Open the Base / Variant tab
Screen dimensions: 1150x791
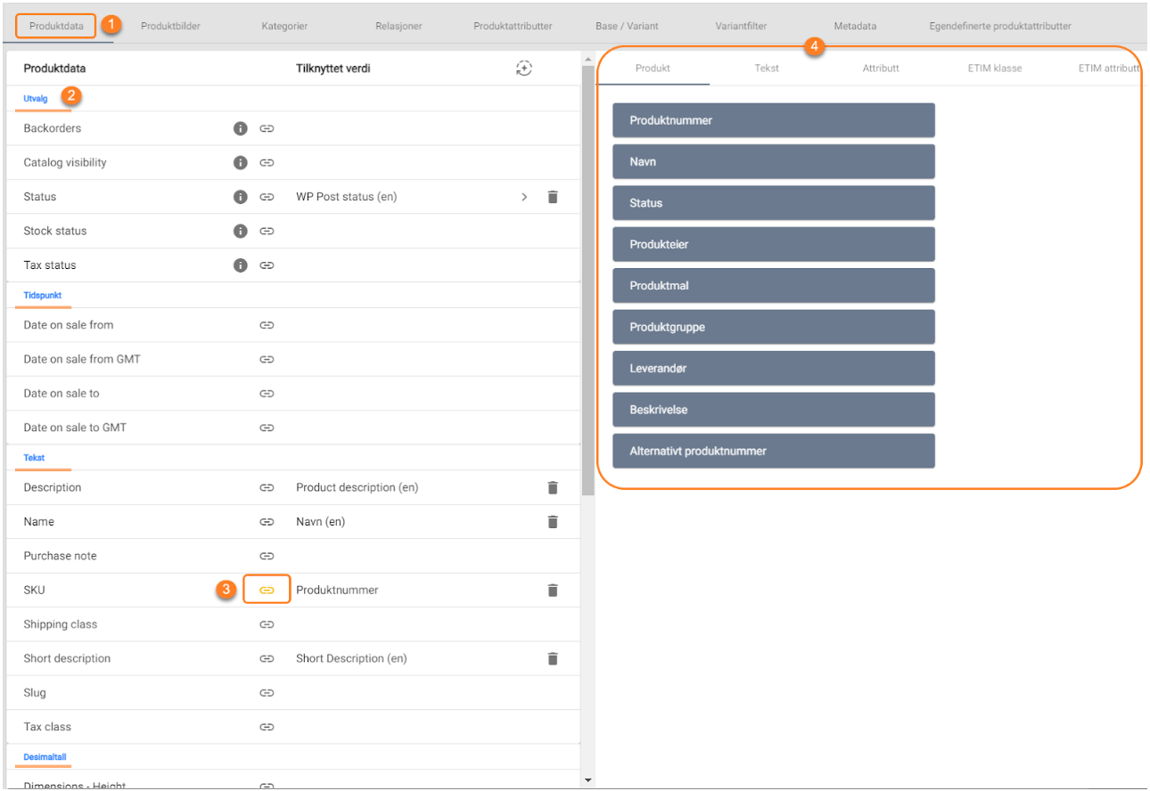[x=627, y=26]
